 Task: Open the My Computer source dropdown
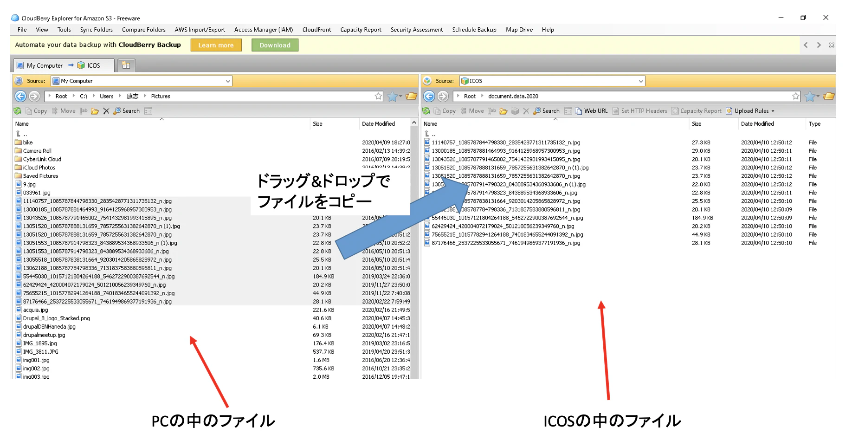coord(228,81)
